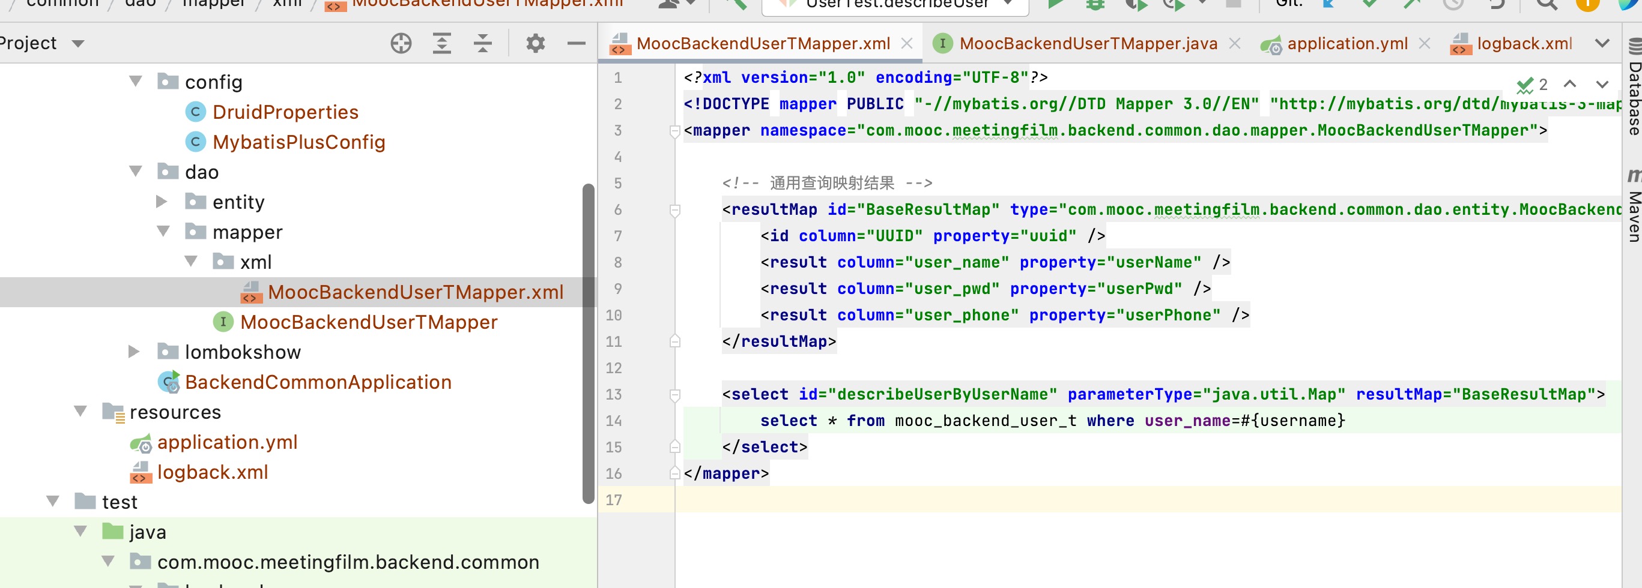Click "user_pwd" column value on line 9
The width and height of the screenshot is (1642, 588).
coord(952,289)
